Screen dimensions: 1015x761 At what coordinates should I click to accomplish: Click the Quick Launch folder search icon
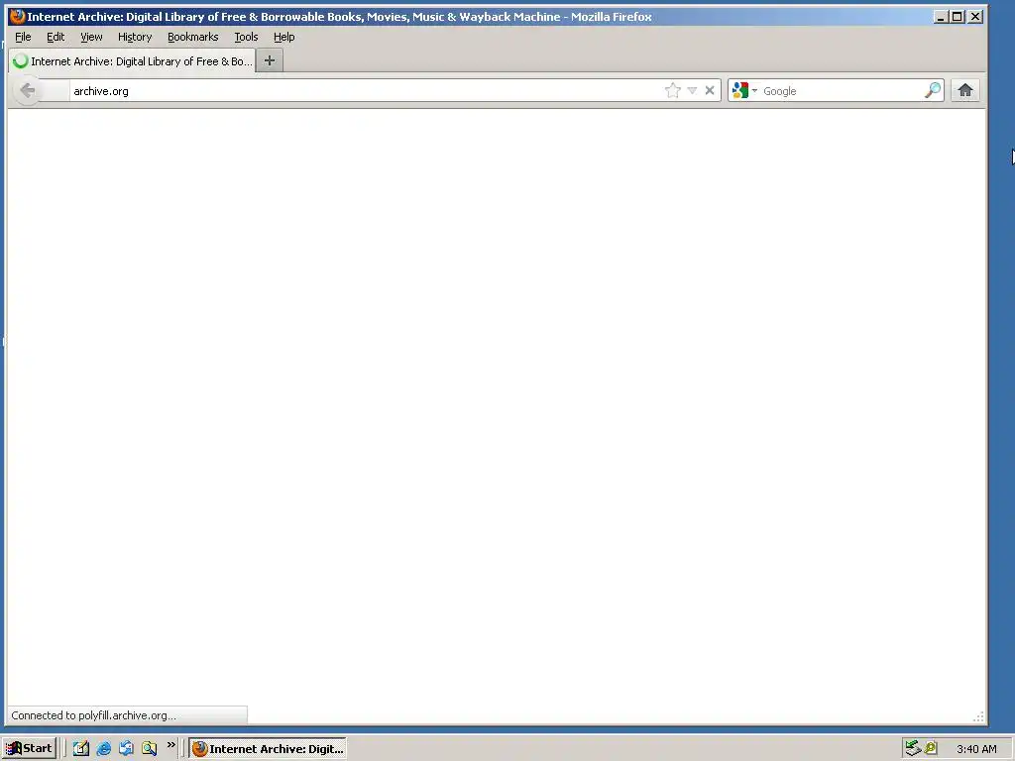click(x=150, y=749)
